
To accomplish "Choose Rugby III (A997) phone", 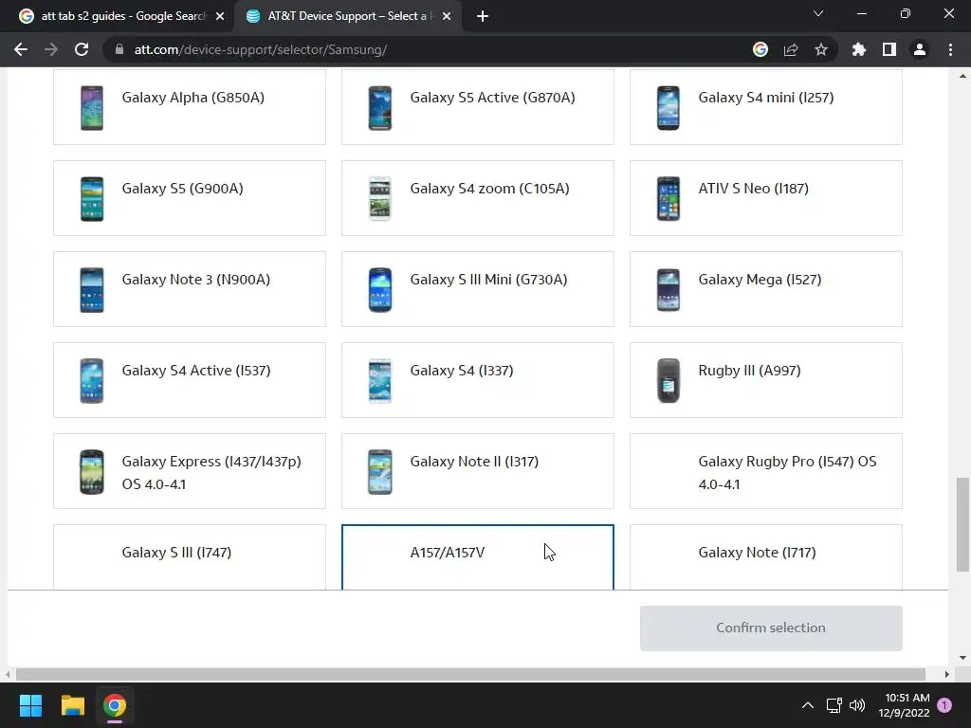I will (x=766, y=380).
